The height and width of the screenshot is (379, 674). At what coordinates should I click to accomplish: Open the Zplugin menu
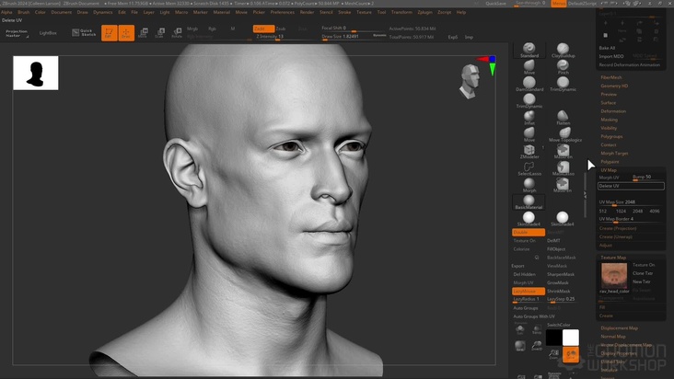click(424, 12)
